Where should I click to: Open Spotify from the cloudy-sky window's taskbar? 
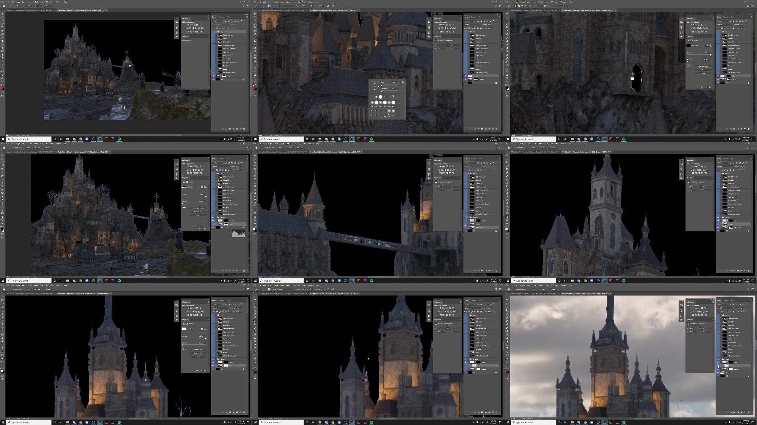624,422
